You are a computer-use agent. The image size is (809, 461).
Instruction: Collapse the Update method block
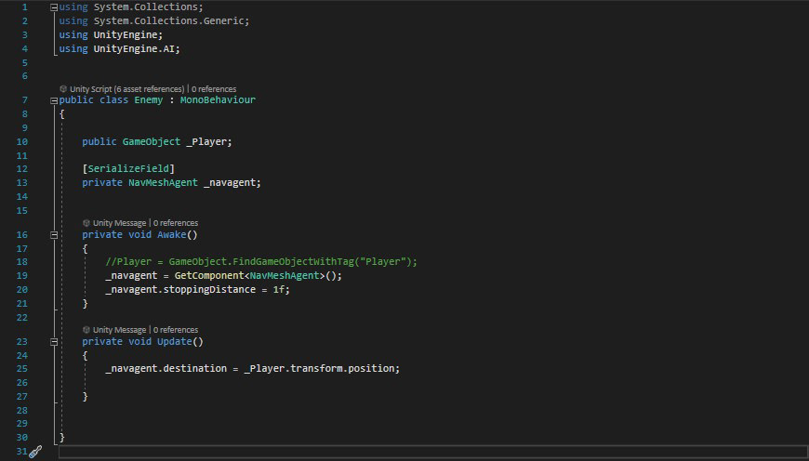pyautogui.click(x=54, y=342)
